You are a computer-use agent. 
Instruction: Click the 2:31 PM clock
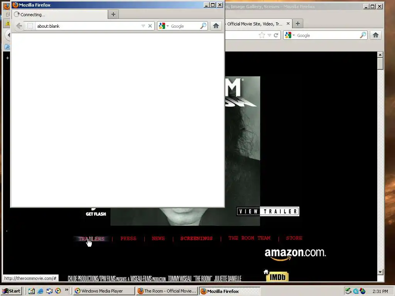380,291
